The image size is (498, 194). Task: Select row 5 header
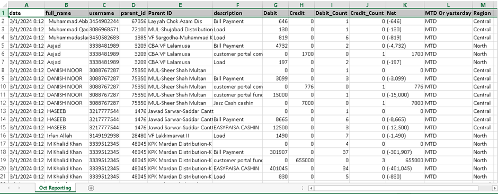[x=4, y=46]
